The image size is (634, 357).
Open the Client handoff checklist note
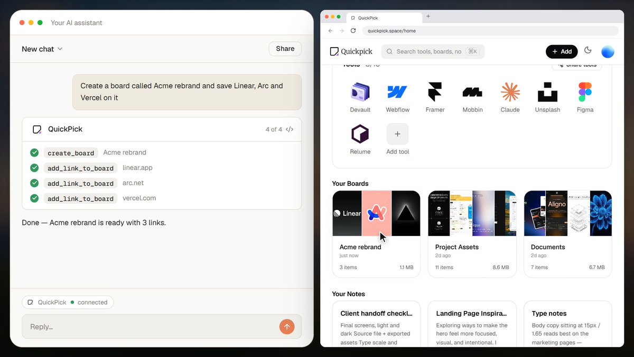point(376,323)
